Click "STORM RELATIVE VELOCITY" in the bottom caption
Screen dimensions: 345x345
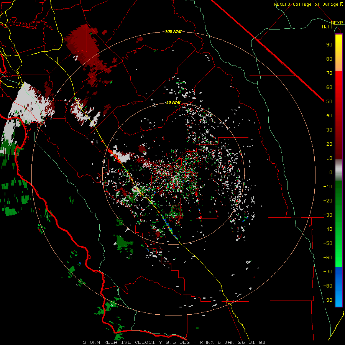point(122,342)
